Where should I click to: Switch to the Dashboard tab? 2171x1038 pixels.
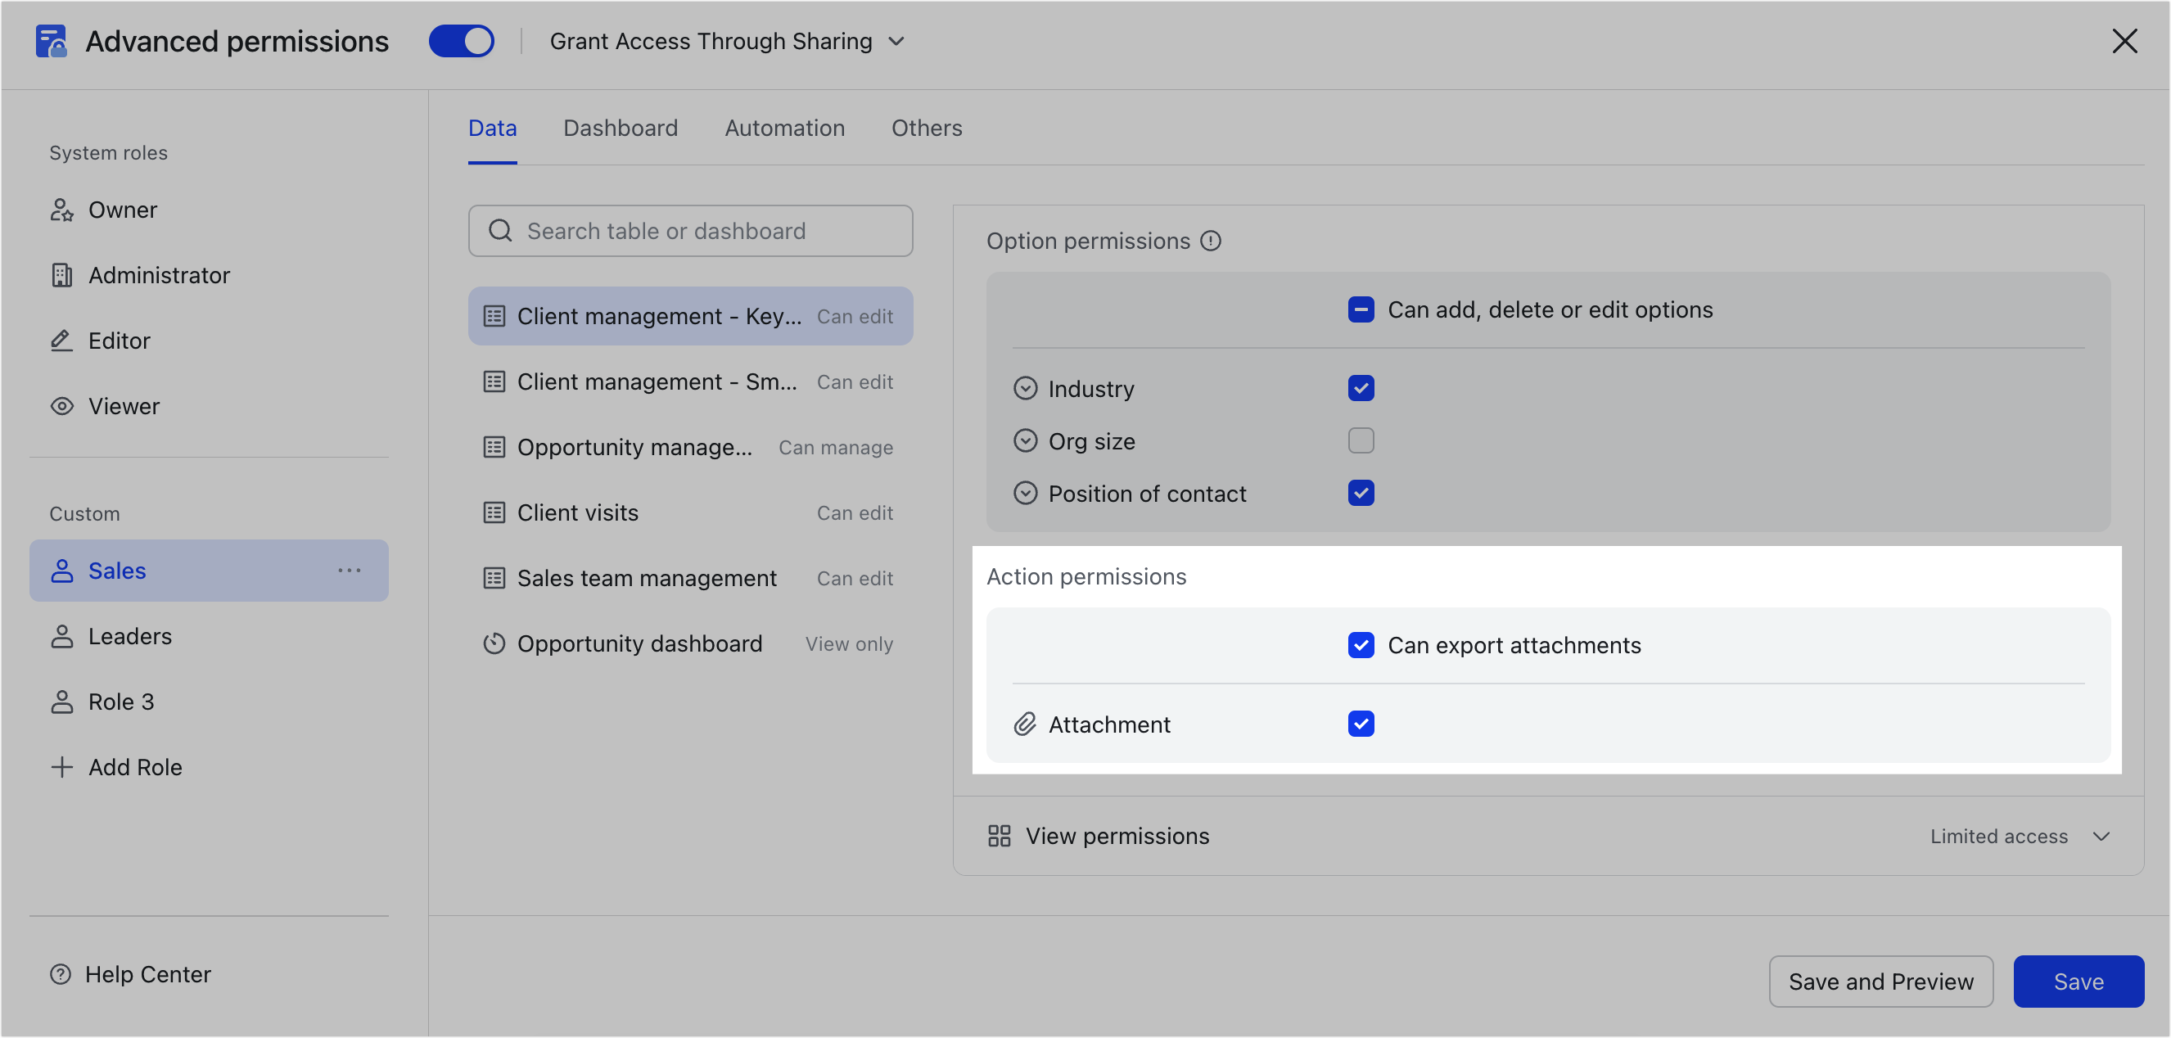click(621, 128)
